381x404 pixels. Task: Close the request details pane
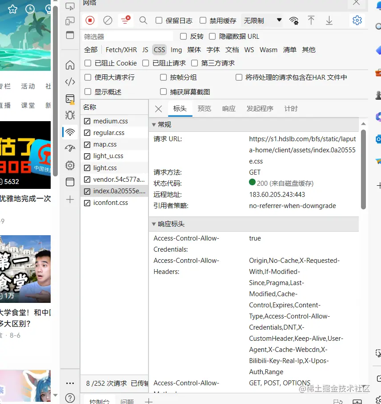coord(159,109)
